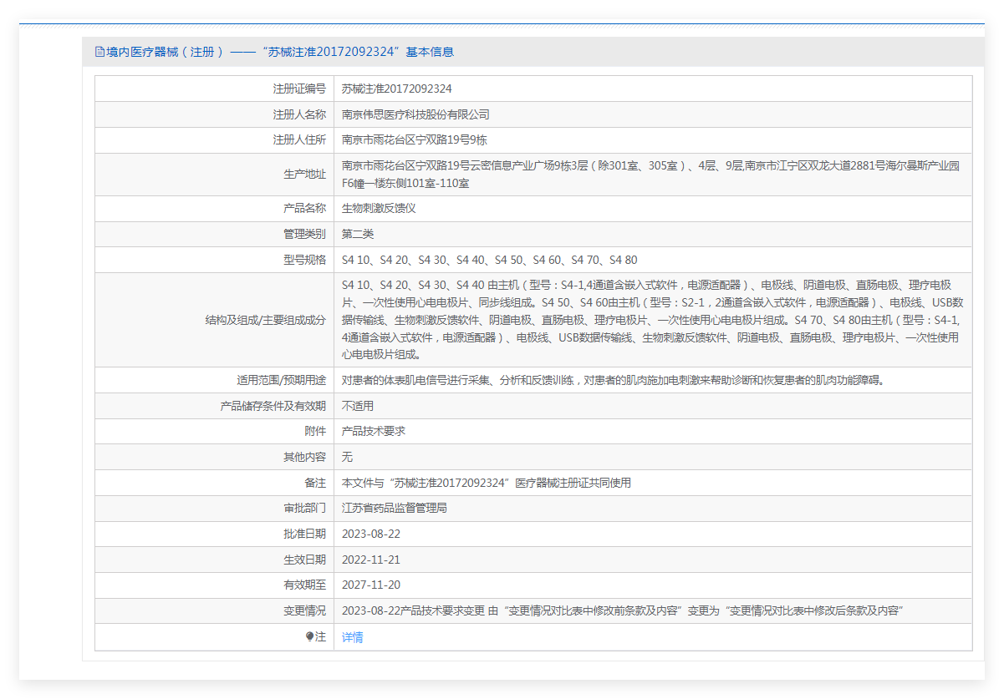
Task: Click the 批准日期 label cell
Action: pos(214,534)
